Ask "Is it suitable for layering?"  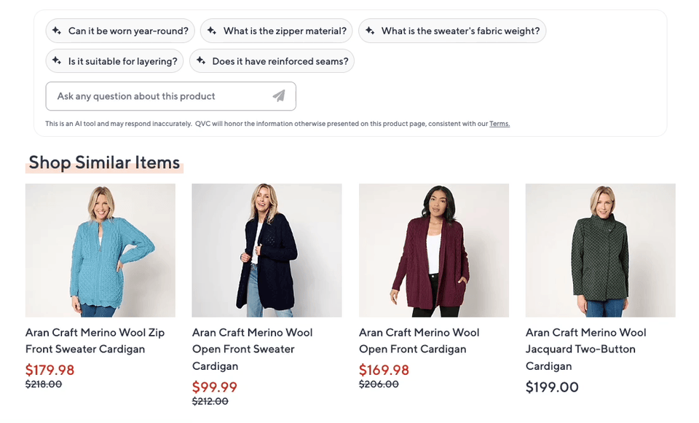click(x=114, y=61)
